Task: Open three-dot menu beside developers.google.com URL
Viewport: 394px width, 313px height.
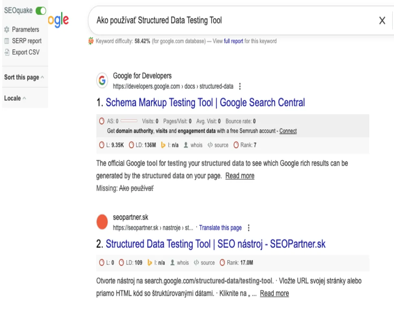Action: [240, 86]
